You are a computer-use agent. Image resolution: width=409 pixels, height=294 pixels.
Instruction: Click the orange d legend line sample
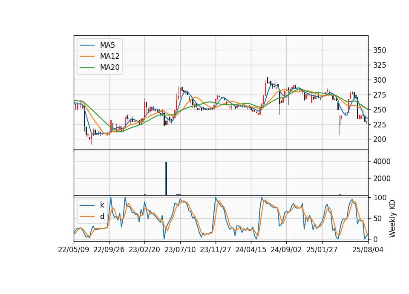pyautogui.click(x=87, y=216)
